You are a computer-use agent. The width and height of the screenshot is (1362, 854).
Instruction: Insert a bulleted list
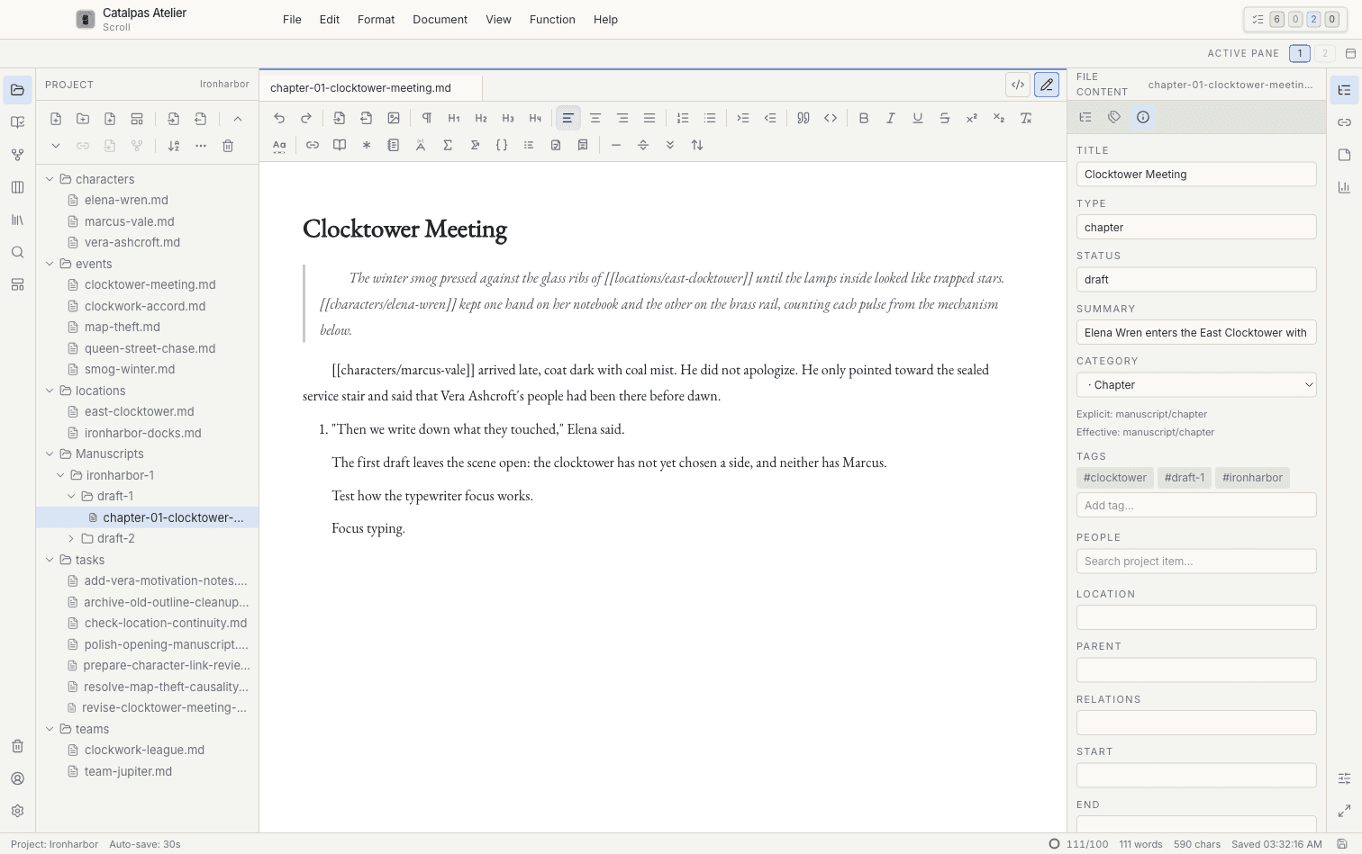[710, 118]
